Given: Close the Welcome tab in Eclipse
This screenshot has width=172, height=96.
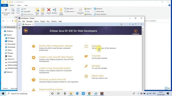Looking at the screenshot, I should (33, 24).
